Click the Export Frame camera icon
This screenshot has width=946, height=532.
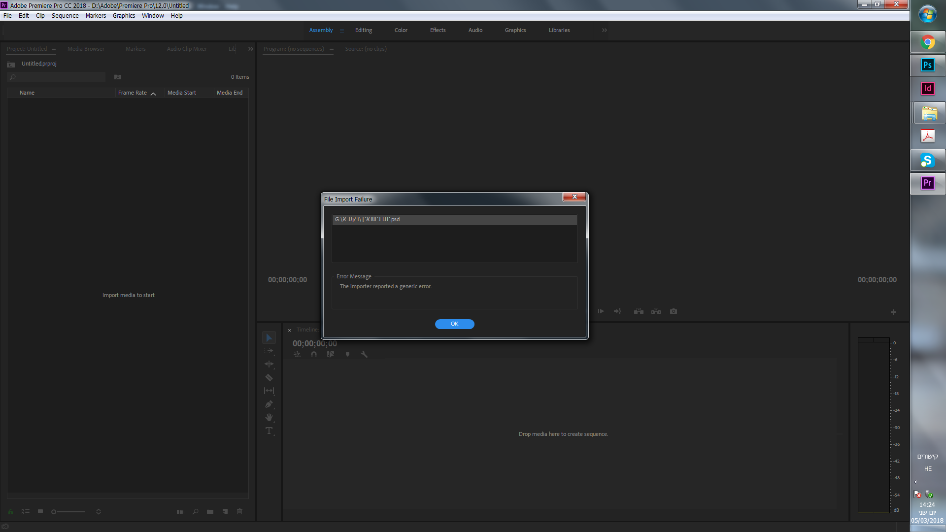(x=674, y=311)
